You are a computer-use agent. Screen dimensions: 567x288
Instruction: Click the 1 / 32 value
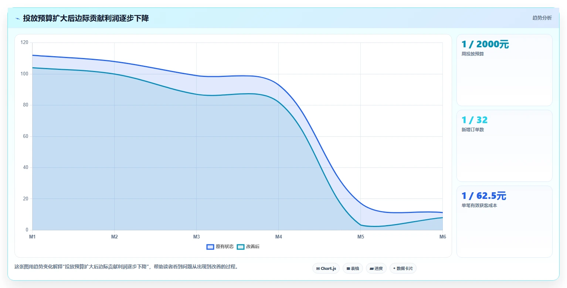point(475,120)
